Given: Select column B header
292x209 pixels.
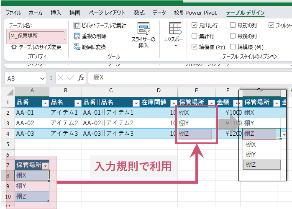Looking at the screenshot, I should (x=66, y=91).
